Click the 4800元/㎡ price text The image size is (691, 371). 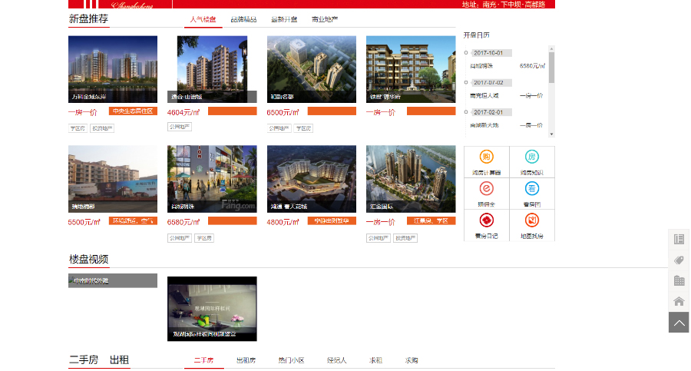283,222
